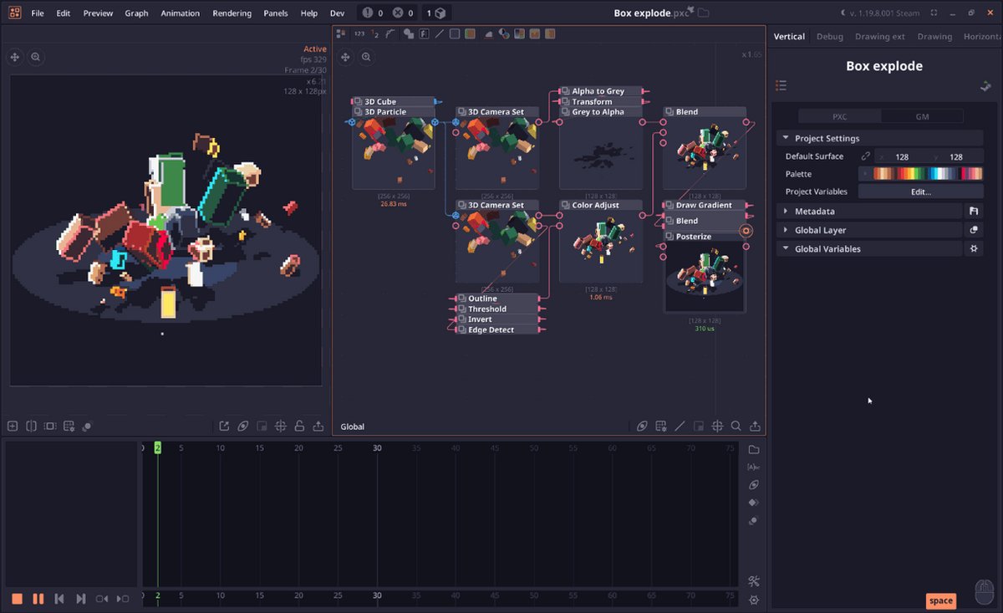Click the split view icon below preview

(31, 426)
